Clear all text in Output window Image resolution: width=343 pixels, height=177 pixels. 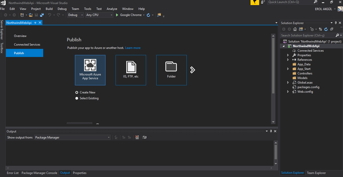137,137
